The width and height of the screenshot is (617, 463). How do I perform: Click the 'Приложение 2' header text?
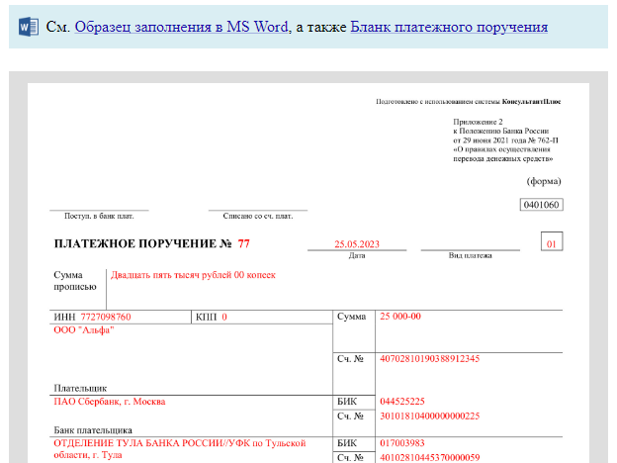point(478,122)
